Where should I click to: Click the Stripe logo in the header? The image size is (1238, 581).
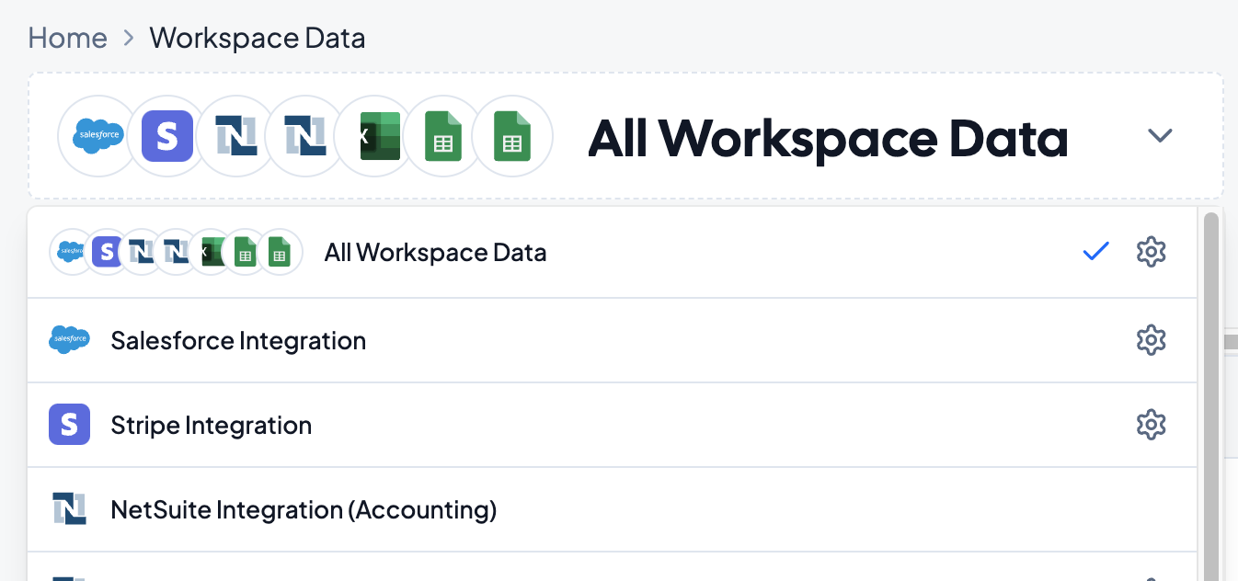click(166, 136)
